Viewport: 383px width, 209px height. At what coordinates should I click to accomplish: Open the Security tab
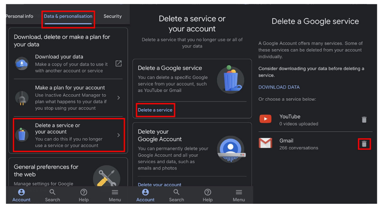pos(113,17)
